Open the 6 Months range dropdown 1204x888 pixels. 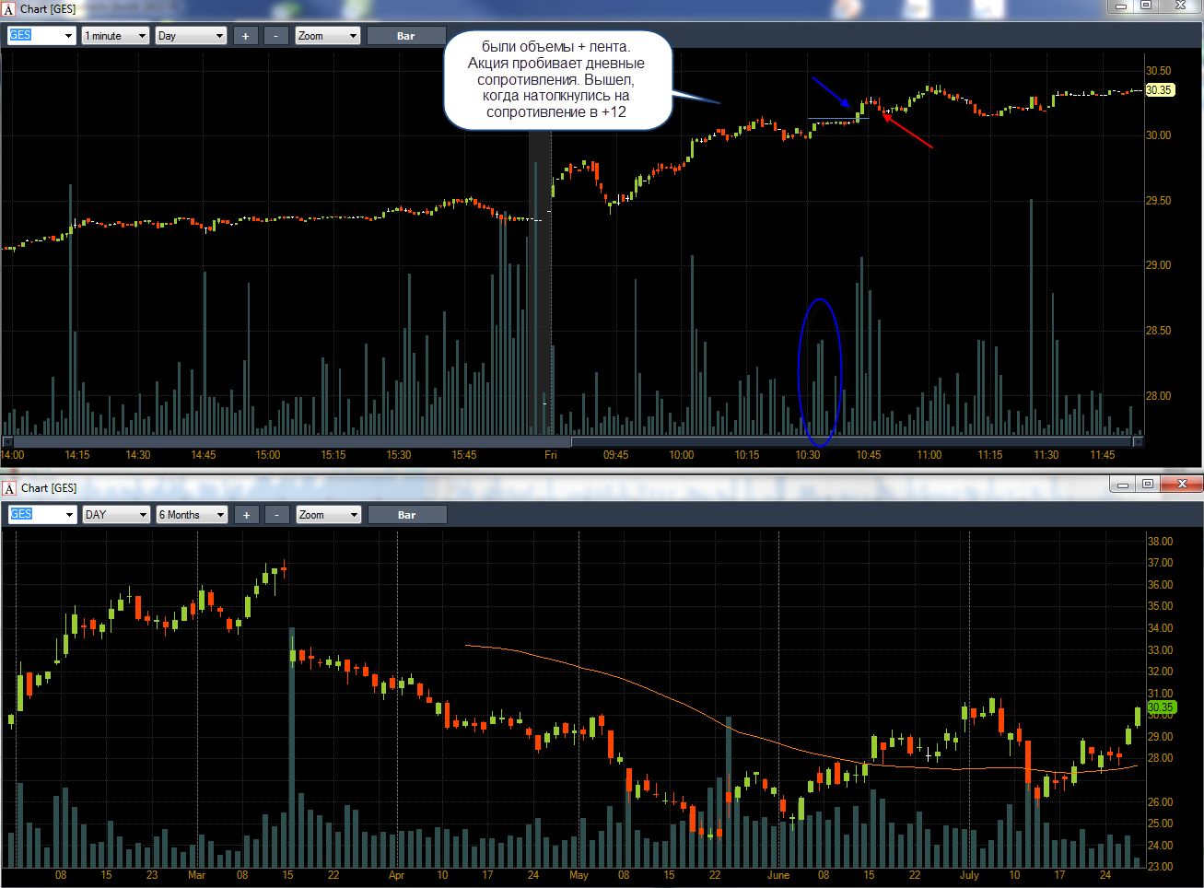click(192, 515)
